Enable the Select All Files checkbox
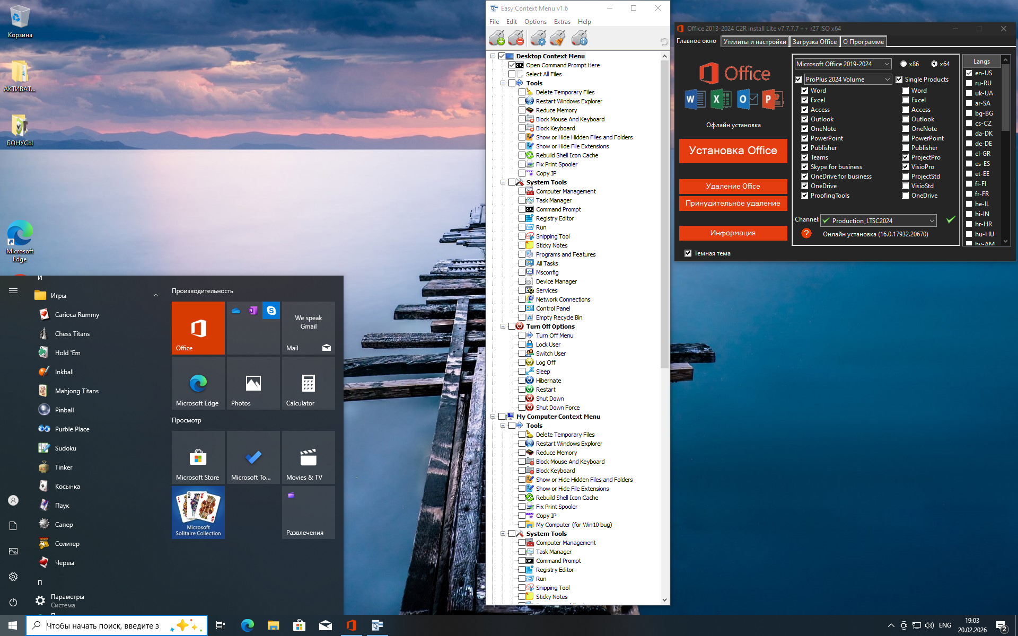This screenshot has height=636, width=1018. [512, 74]
